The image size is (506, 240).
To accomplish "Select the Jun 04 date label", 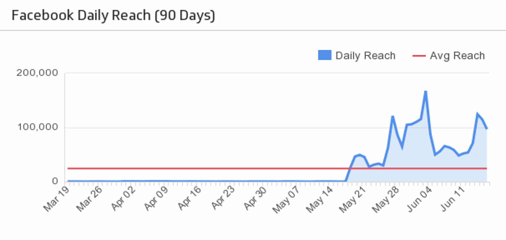I will [420, 199].
